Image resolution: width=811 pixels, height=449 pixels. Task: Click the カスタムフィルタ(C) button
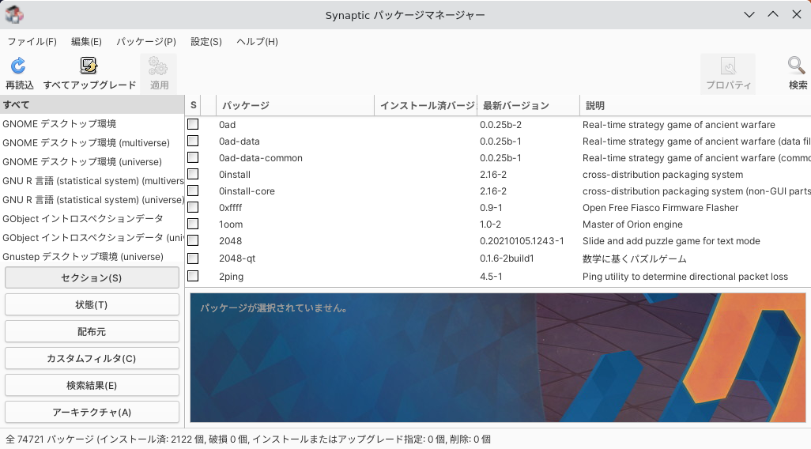pos(92,358)
